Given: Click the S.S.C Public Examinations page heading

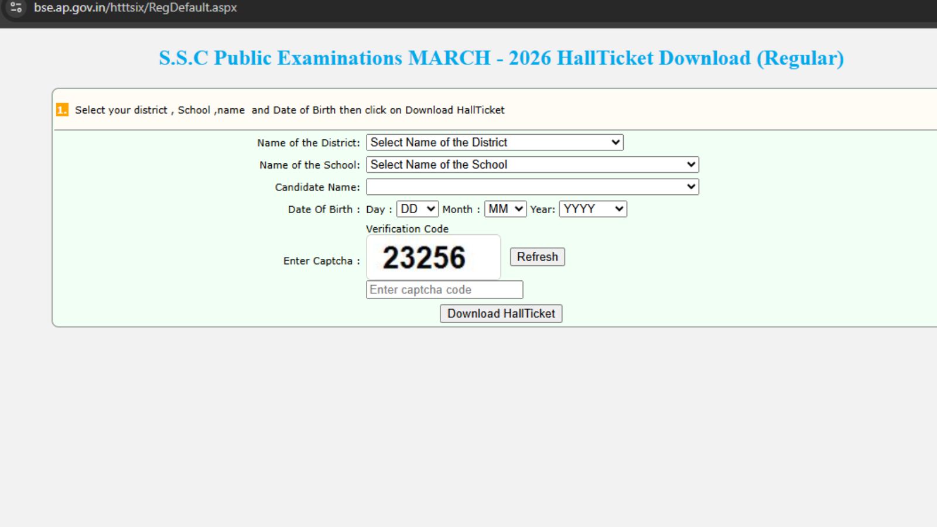Looking at the screenshot, I should pos(501,58).
